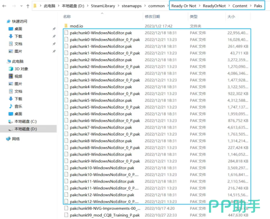This screenshot has height=219, width=270.
Task: Expand chevron after SteamLibrary in address bar
Action: [x=118, y=6]
